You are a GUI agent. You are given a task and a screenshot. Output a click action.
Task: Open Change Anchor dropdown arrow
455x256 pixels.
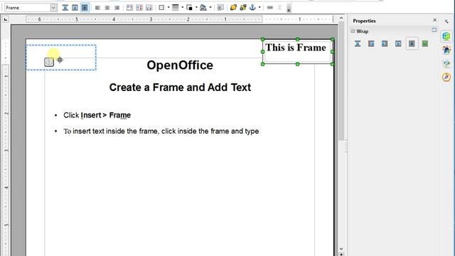point(259,8)
